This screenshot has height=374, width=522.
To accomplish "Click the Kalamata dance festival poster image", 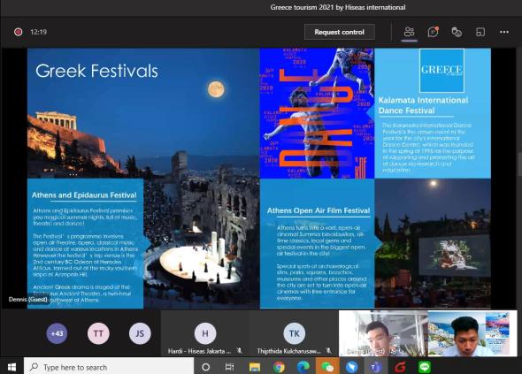I will [x=317, y=113].
